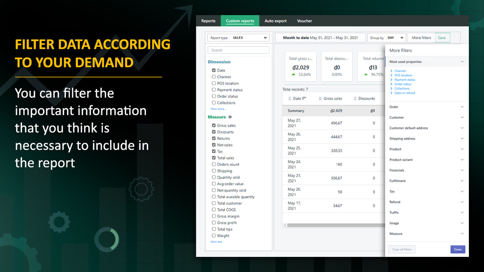Viewport: 484px width, 272px height.
Task: Check the POS location checkbox
Action: click(x=214, y=83)
